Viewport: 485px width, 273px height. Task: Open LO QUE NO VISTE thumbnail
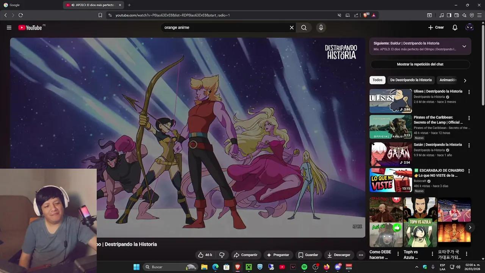(x=391, y=180)
